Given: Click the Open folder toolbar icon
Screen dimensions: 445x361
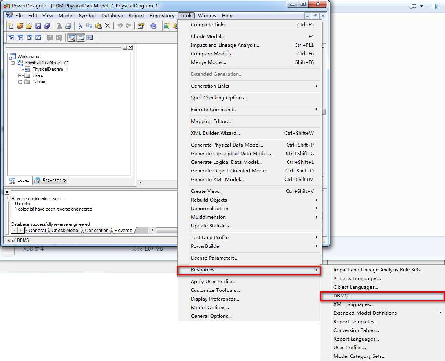Looking at the screenshot, I should coord(29,26).
